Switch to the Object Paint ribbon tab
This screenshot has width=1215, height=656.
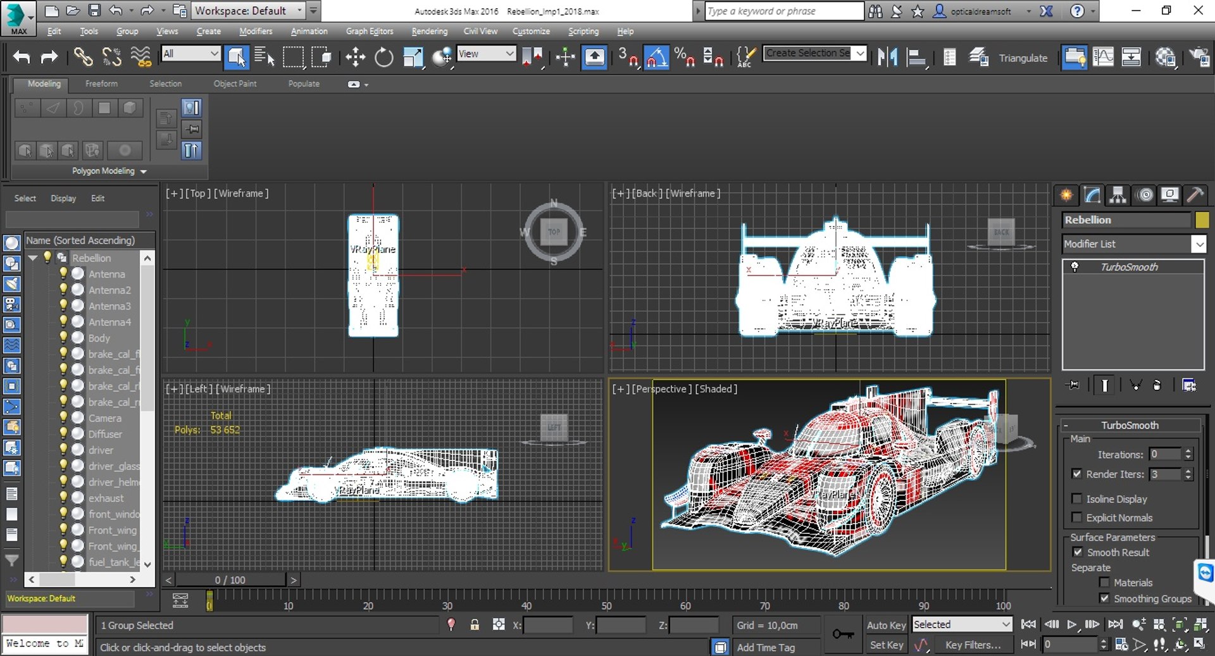(235, 84)
